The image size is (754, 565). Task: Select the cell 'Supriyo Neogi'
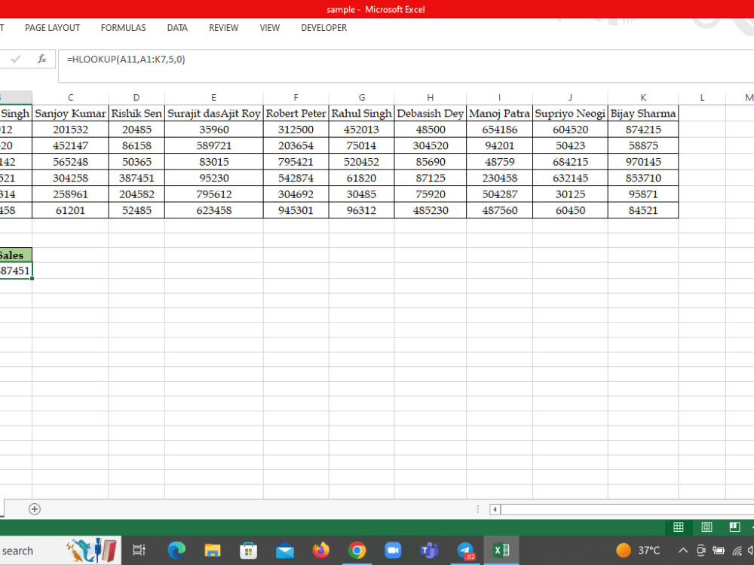(x=570, y=114)
